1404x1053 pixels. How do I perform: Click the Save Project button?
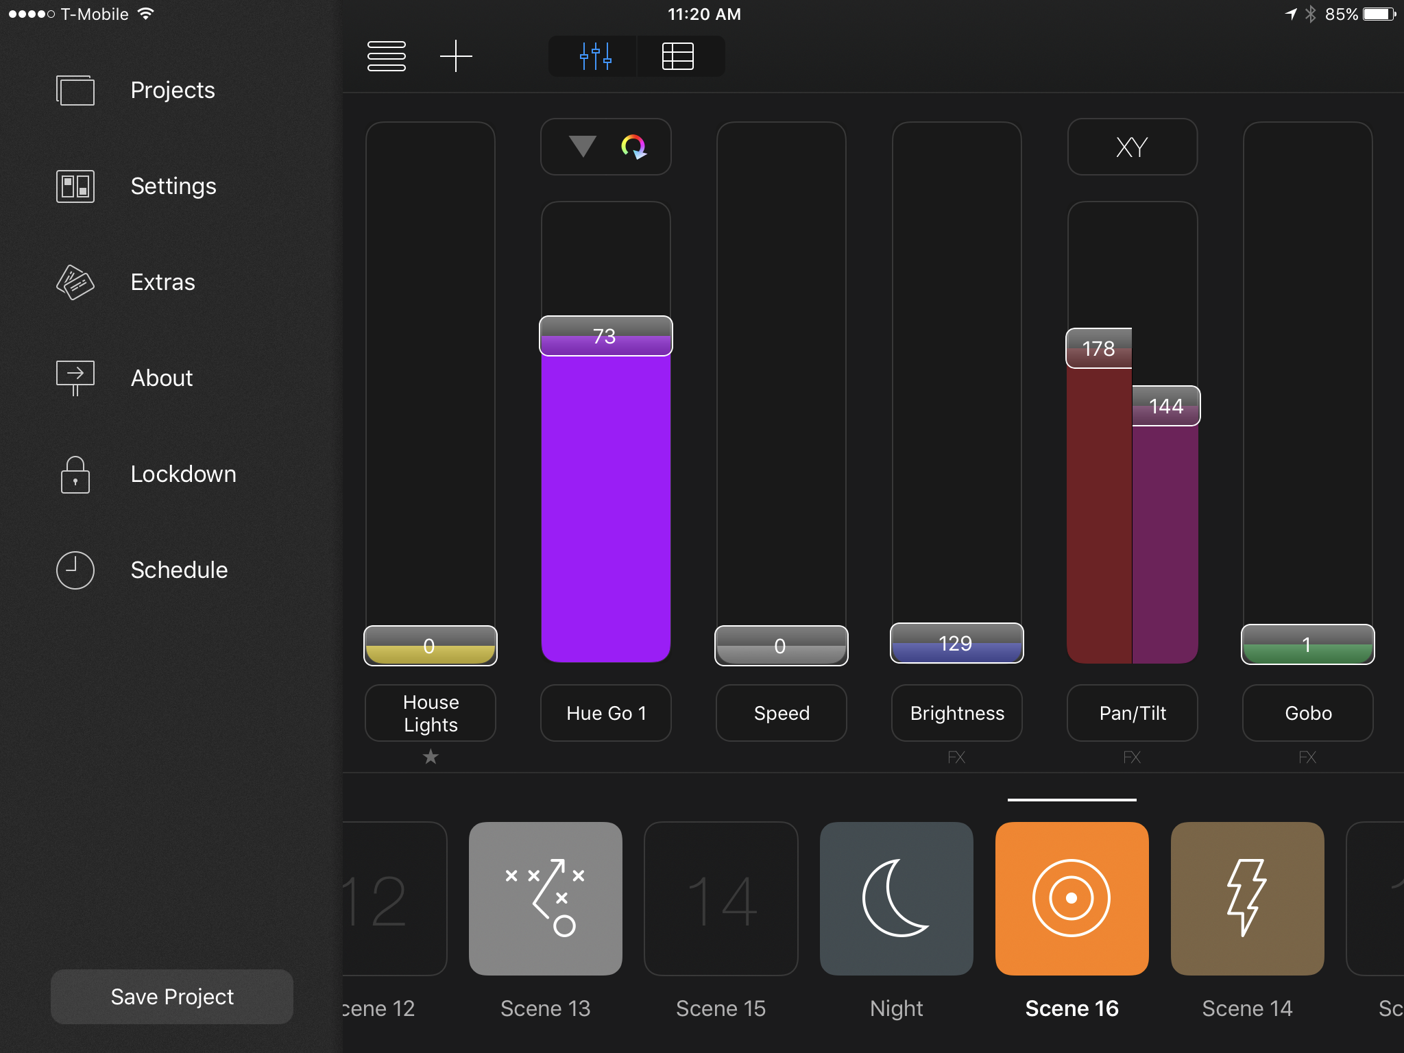click(172, 997)
